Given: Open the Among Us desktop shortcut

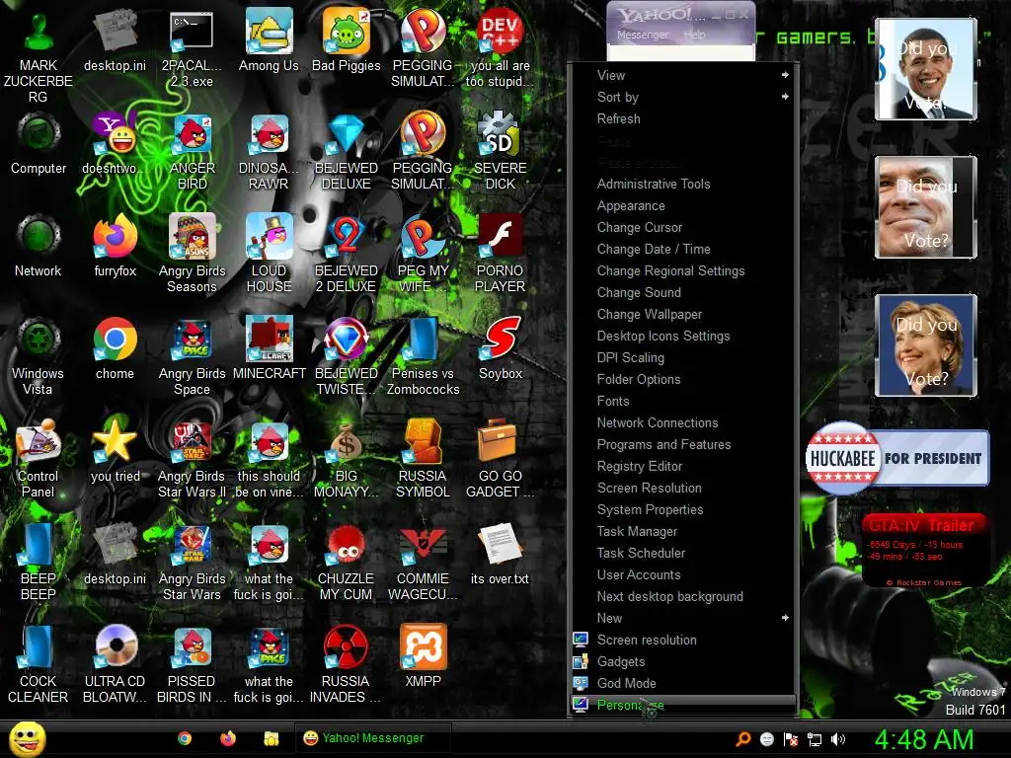Looking at the screenshot, I should (x=269, y=39).
